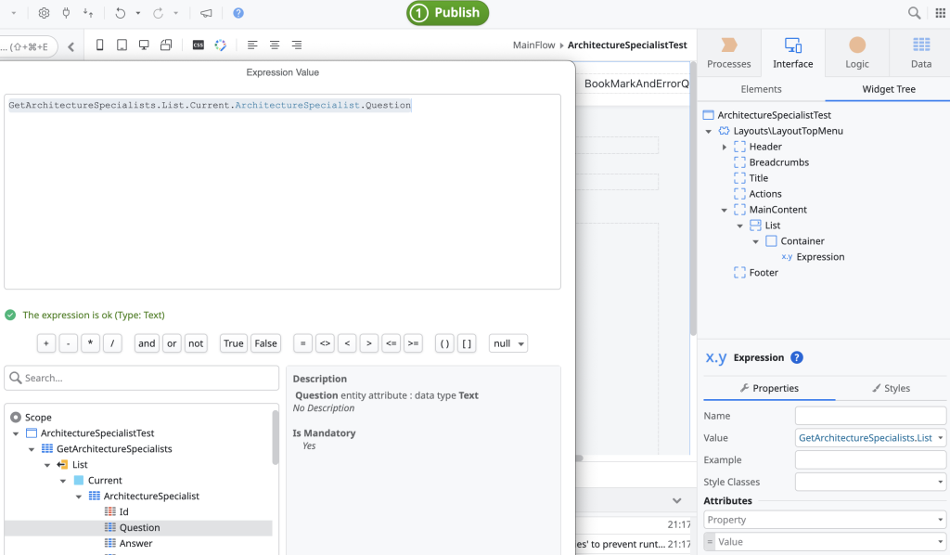Open the blue help question mark

(x=238, y=13)
